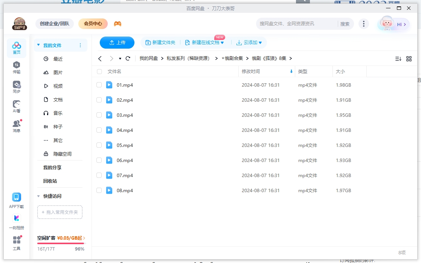Click the 搜索 search button
Screen dimensions: 421x263
pos(345,24)
